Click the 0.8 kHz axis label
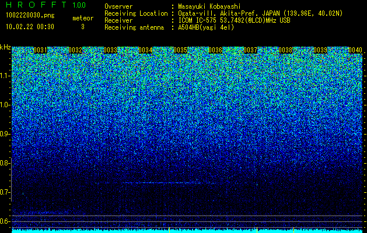The image size is (367, 233). 5,163
